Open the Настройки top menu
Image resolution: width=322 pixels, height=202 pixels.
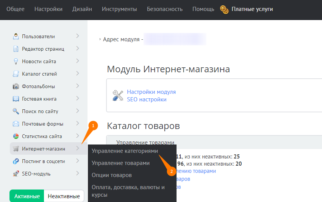(48, 9)
